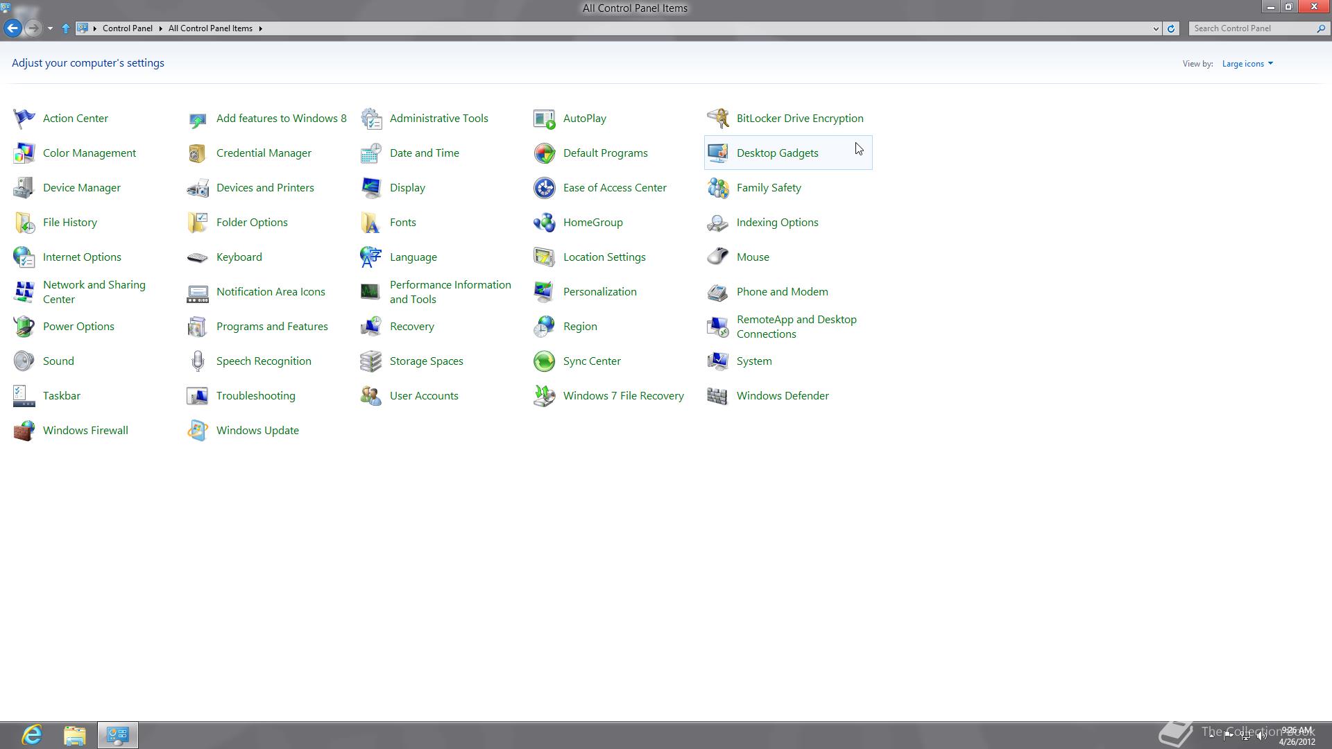This screenshot has width=1332, height=749.
Task: Open File Explorer from the taskbar
Action: click(x=75, y=735)
